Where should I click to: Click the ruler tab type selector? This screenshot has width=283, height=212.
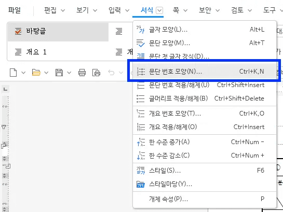pos(5,89)
